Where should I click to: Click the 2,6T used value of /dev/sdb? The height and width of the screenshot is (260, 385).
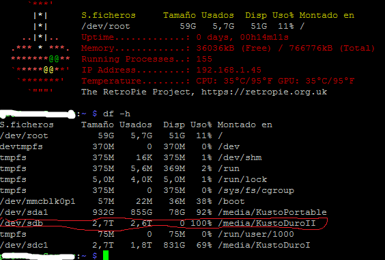(x=141, y=223)
